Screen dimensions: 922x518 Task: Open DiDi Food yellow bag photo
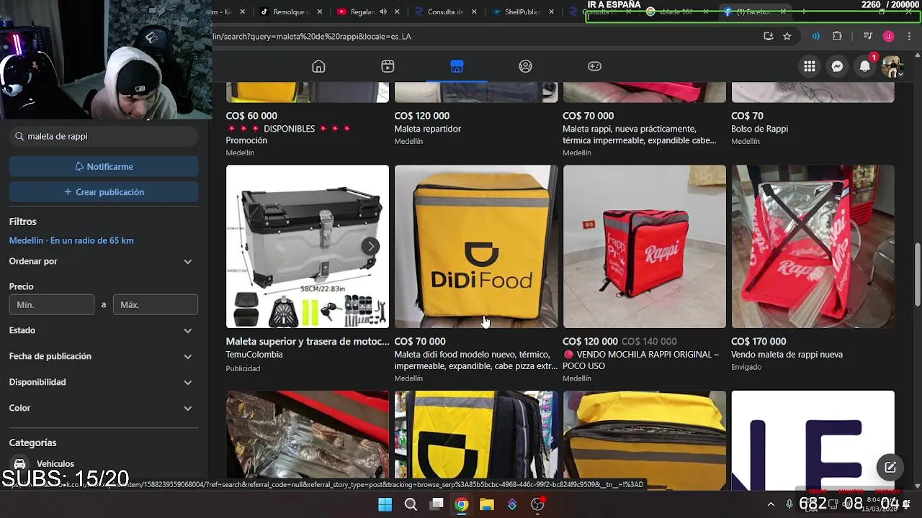click(x=476, y=247)
